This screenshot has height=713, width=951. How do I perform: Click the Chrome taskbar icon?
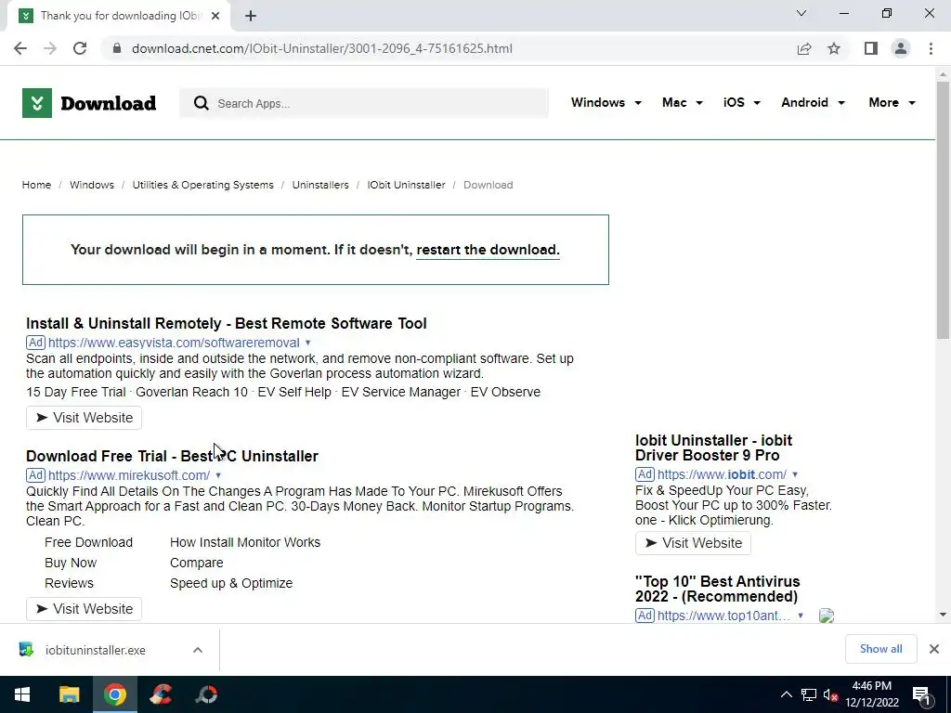click(114, 694)
